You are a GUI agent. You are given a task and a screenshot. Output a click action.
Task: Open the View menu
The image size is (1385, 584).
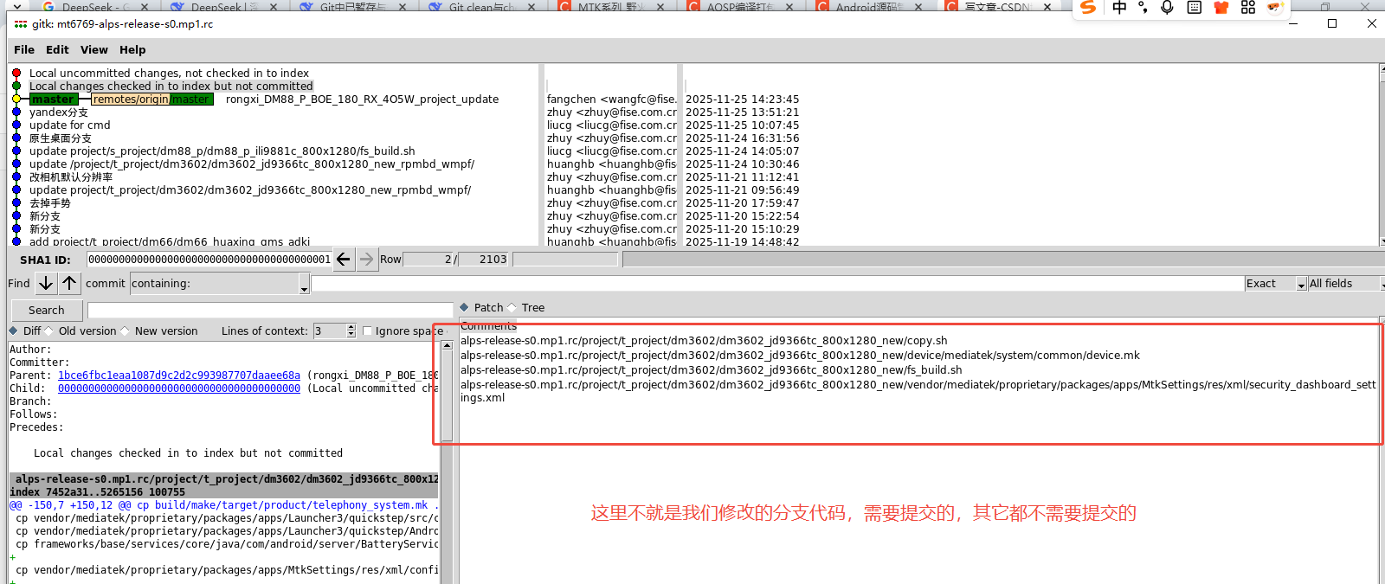(x=94, y=50)
